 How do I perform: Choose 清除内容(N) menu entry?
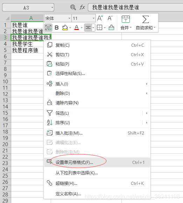tap(97, 103)
